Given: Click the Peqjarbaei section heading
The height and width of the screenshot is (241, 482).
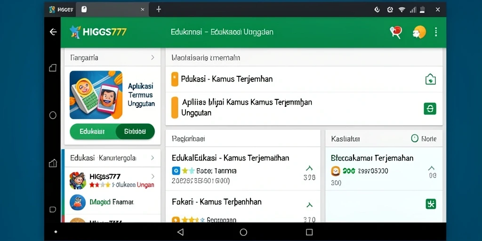Looking at the screenshot, I should (x=188, y=139).
